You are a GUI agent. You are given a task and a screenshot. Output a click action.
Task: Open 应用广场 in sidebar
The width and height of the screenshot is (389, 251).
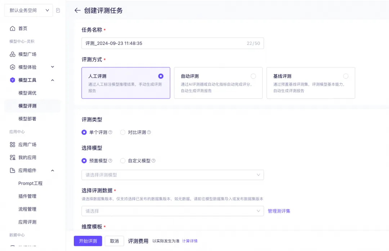tap(27, 145)
